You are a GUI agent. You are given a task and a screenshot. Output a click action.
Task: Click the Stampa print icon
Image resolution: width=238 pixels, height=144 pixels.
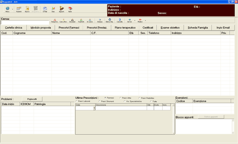[x=100, y=21]
